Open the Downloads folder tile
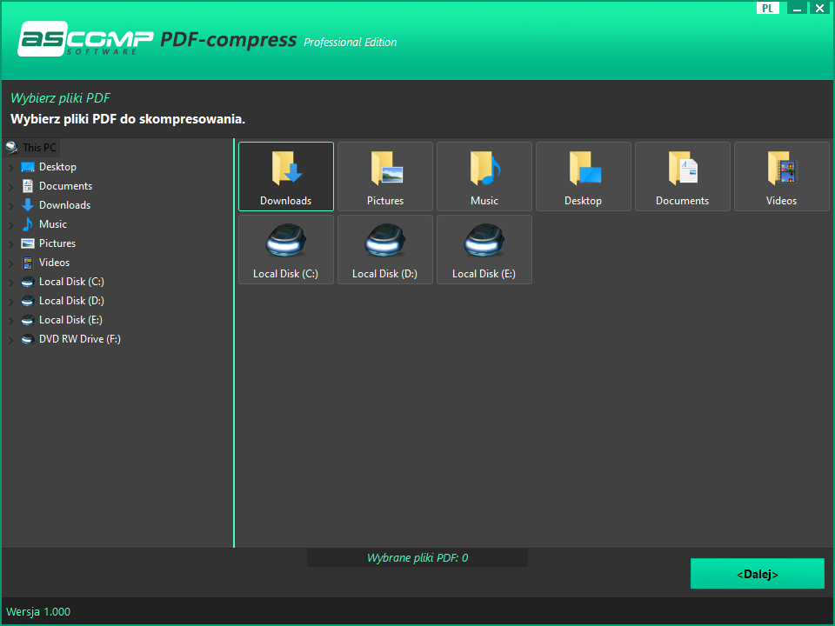 coord(286,176)
